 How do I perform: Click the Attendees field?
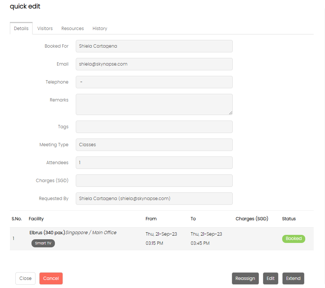tap(154, 163)
